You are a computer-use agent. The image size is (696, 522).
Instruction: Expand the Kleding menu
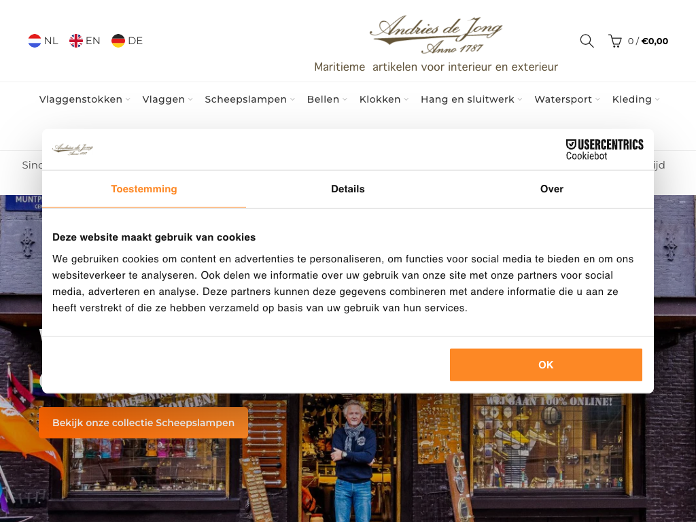pos(636,99)
